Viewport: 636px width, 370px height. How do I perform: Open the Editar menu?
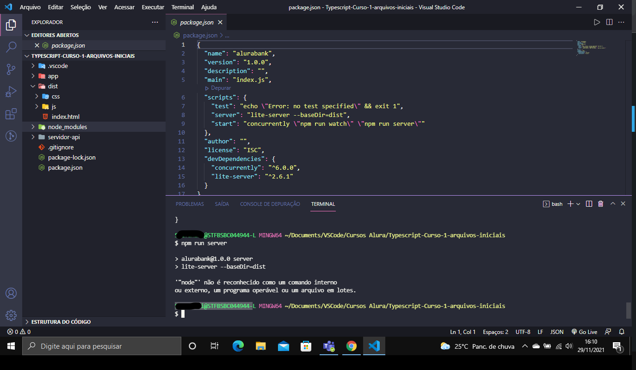click(x=56, y=7)
